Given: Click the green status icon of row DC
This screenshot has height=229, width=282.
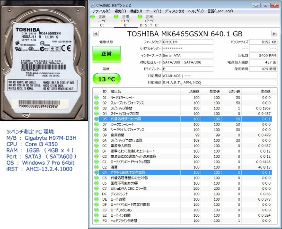Looking at the screenshot, I should pos(97,194).
